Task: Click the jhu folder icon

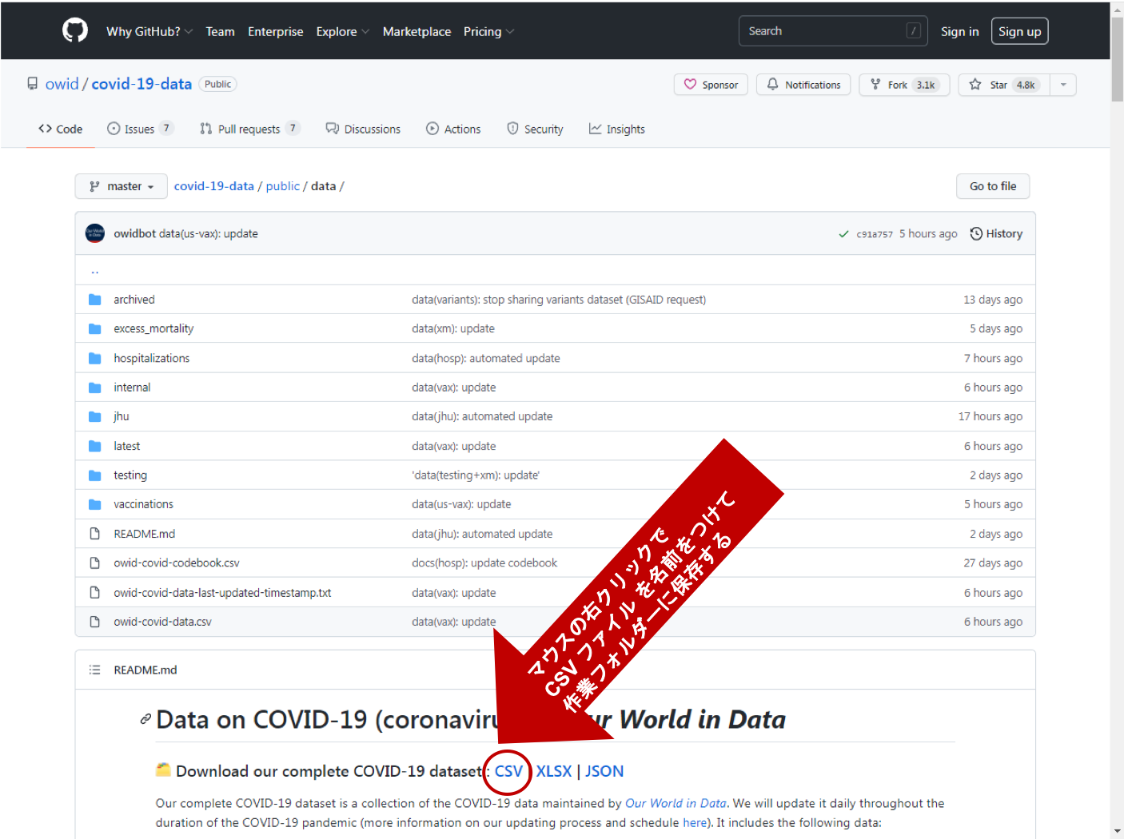Action: (x=95, y=416)
